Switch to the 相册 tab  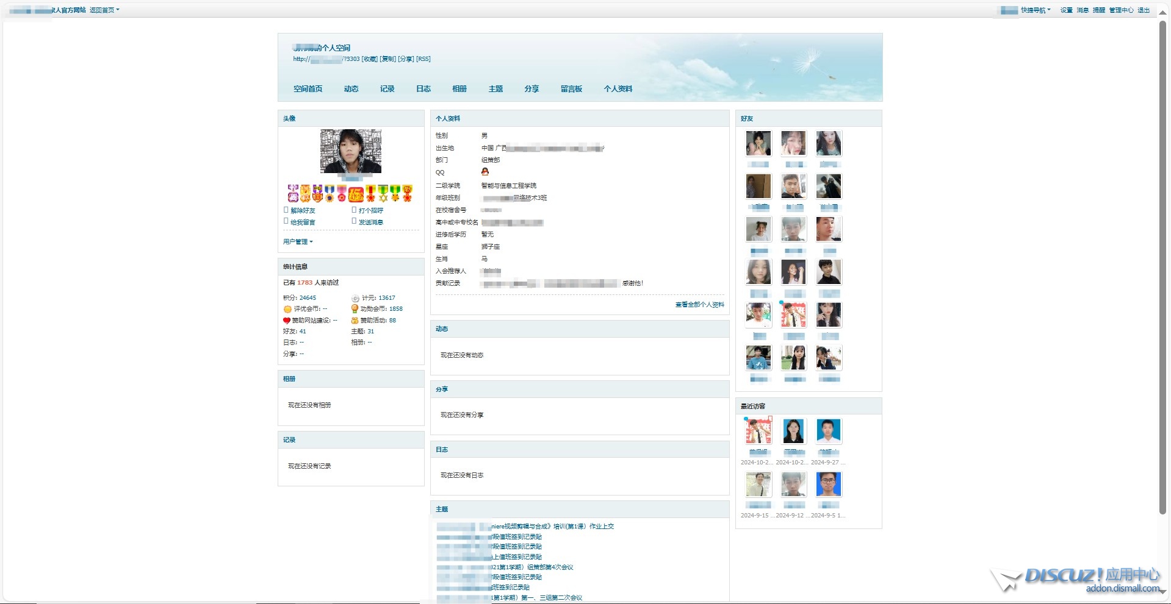pos(459,89)
